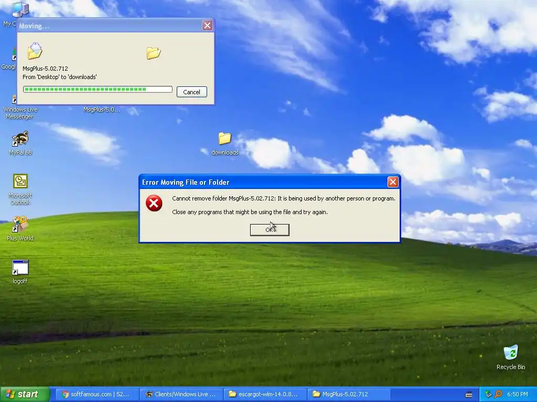Close the Moving progress window
The width and height of the screenshot is (537, 402).
(207, 25)
